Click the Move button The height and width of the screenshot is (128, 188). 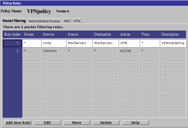(x=77, y=123)
